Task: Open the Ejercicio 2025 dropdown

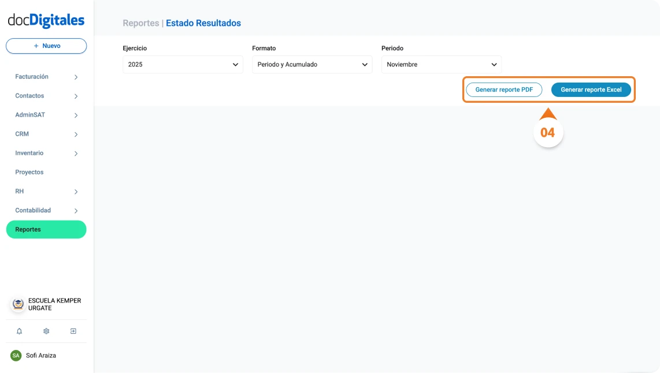Action: (x=183, y=65)
